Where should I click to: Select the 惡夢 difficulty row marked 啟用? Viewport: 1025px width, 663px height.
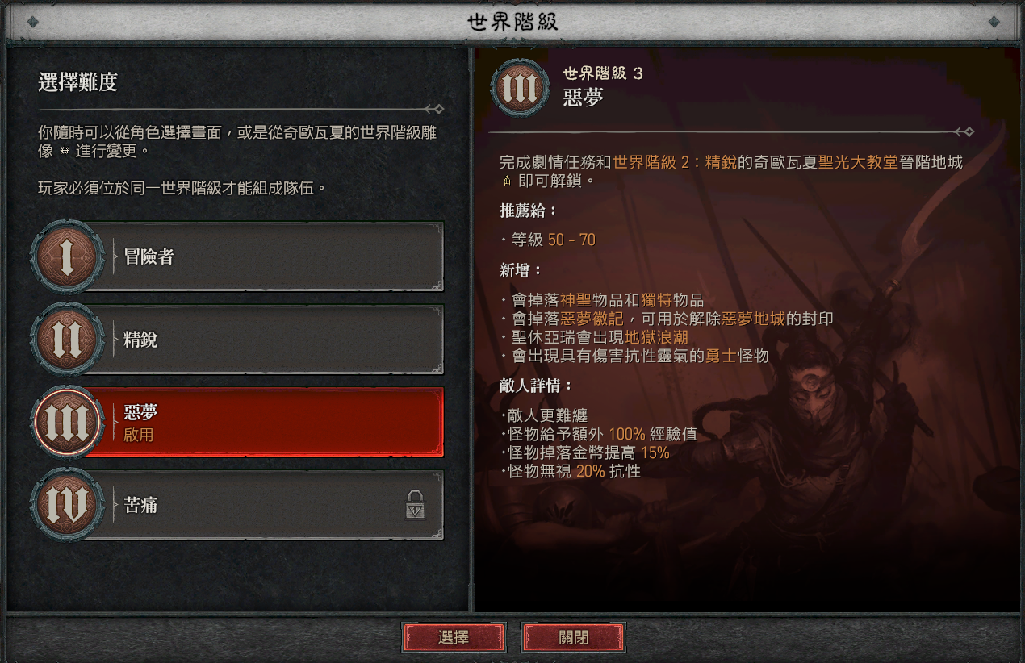click(x=263, y=423)
